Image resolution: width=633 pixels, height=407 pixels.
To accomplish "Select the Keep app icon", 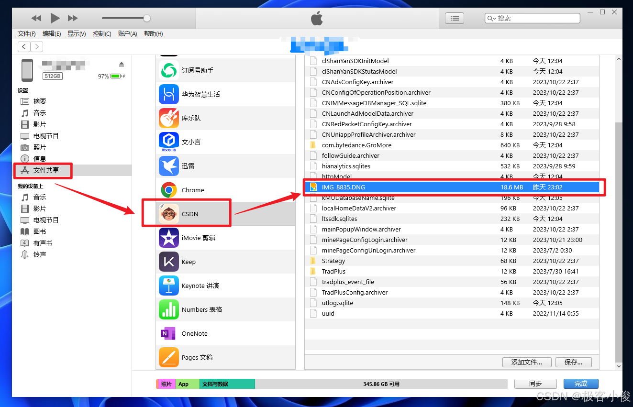I will coord(169,262).
